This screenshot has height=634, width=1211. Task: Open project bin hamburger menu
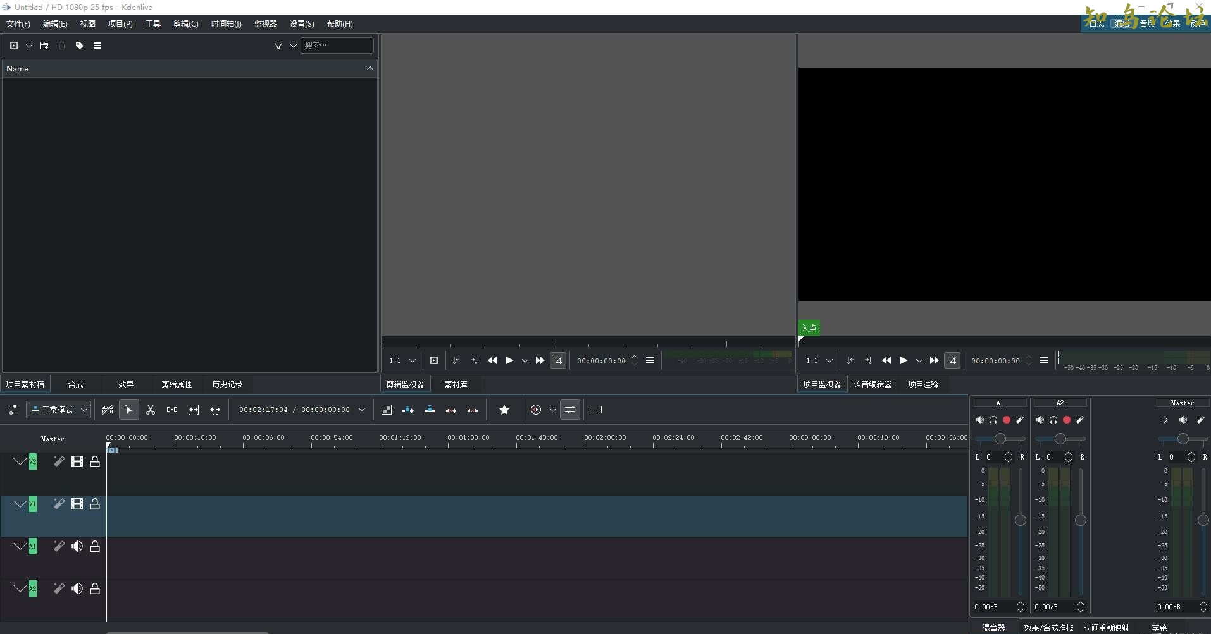97,46
